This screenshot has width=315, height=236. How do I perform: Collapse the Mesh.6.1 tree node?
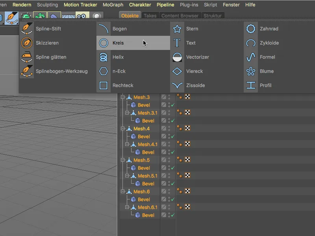tap(127, 207)
